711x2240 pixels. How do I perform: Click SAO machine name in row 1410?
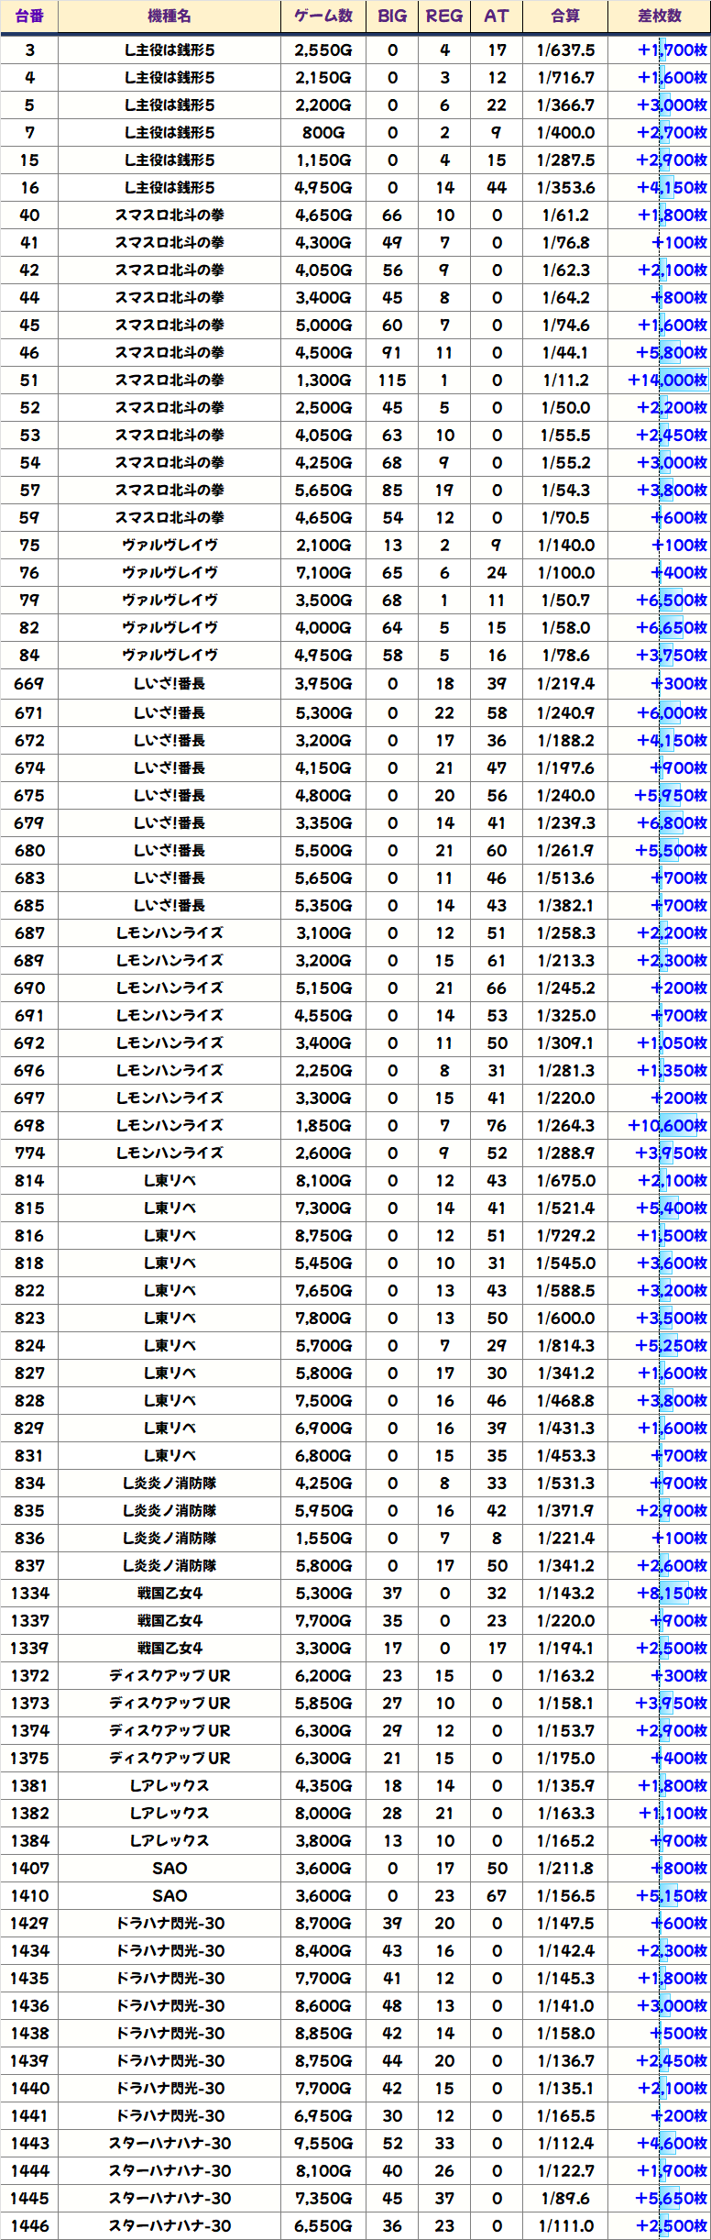coord(170,1896)
